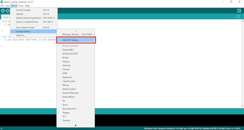Select Export compiled Binary
Viewport: 244px width, 130px height.
34,22
